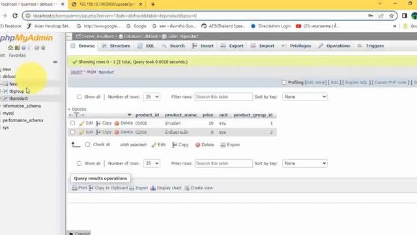Viewport: 417px width, 235px height.
Task: Click the red Delete icon for row 02001
Action: [x=117, y=132]
